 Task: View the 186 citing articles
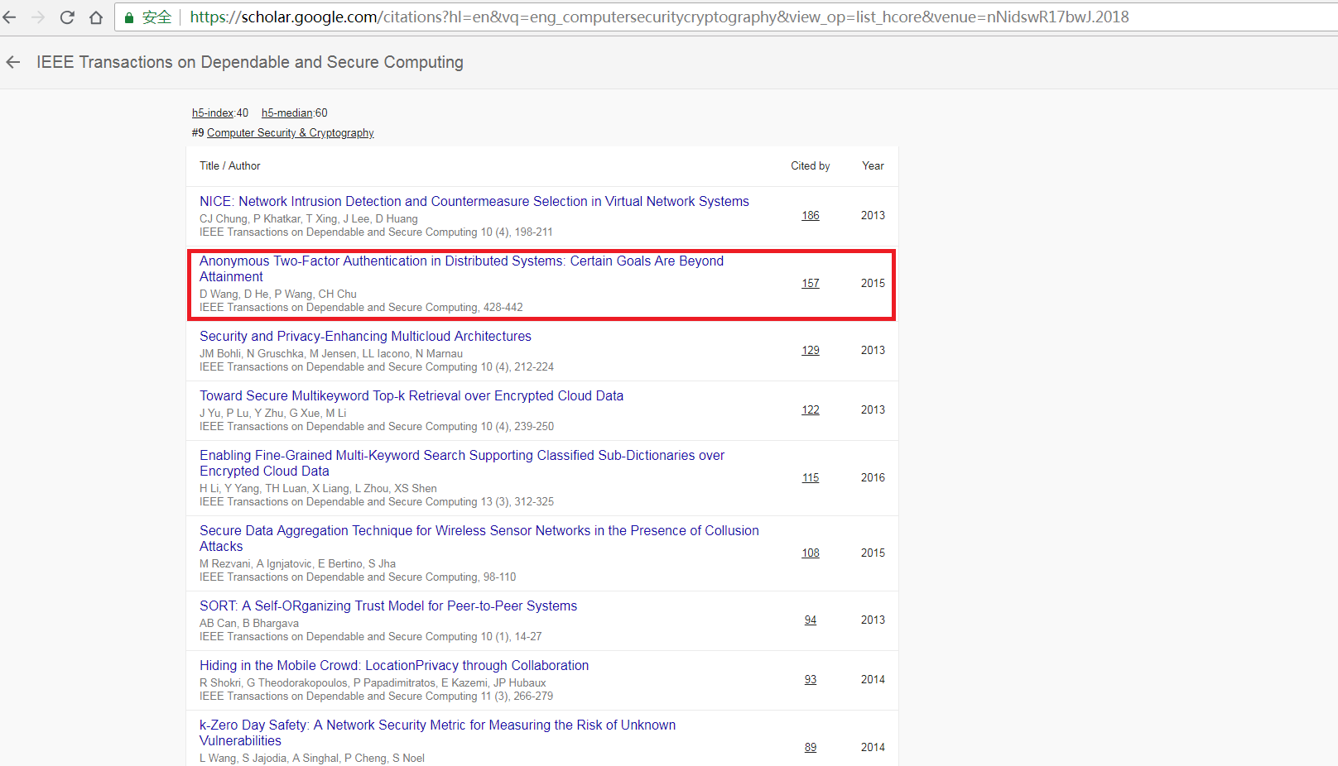pos(811,216)
